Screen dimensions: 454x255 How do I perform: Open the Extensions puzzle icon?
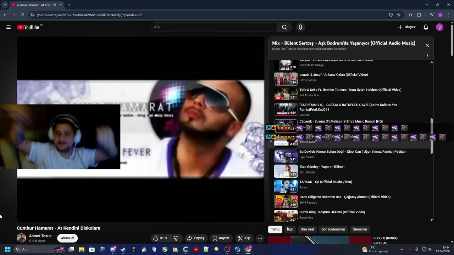tap(419, 15)
